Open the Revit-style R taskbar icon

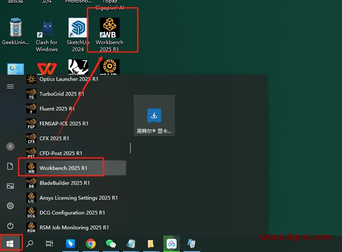tap(191, 243)
